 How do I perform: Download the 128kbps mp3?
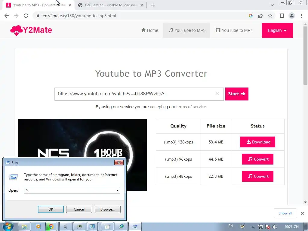(x=257, y=142)
